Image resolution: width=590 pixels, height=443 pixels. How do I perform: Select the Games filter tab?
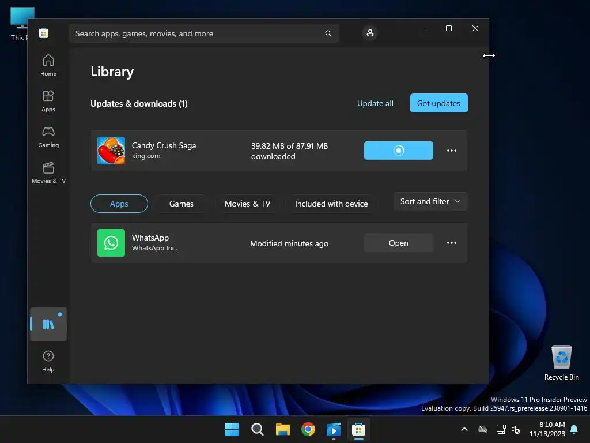coord(181,204)
